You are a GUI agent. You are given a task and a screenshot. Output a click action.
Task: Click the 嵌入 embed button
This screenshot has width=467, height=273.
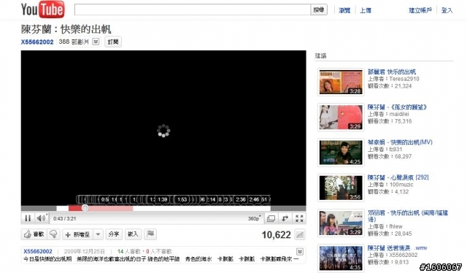133,234
